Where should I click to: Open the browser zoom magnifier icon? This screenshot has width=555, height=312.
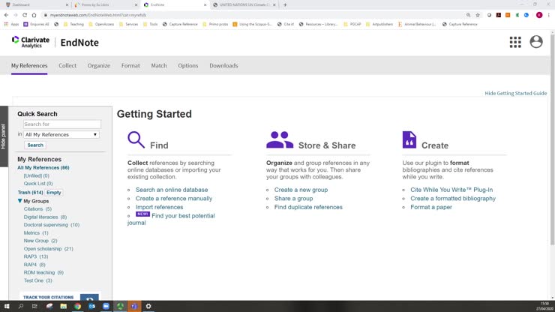click(x=468, y=15)
